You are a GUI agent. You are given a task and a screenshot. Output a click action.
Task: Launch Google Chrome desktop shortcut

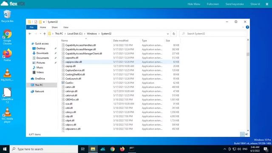(7, 37)
